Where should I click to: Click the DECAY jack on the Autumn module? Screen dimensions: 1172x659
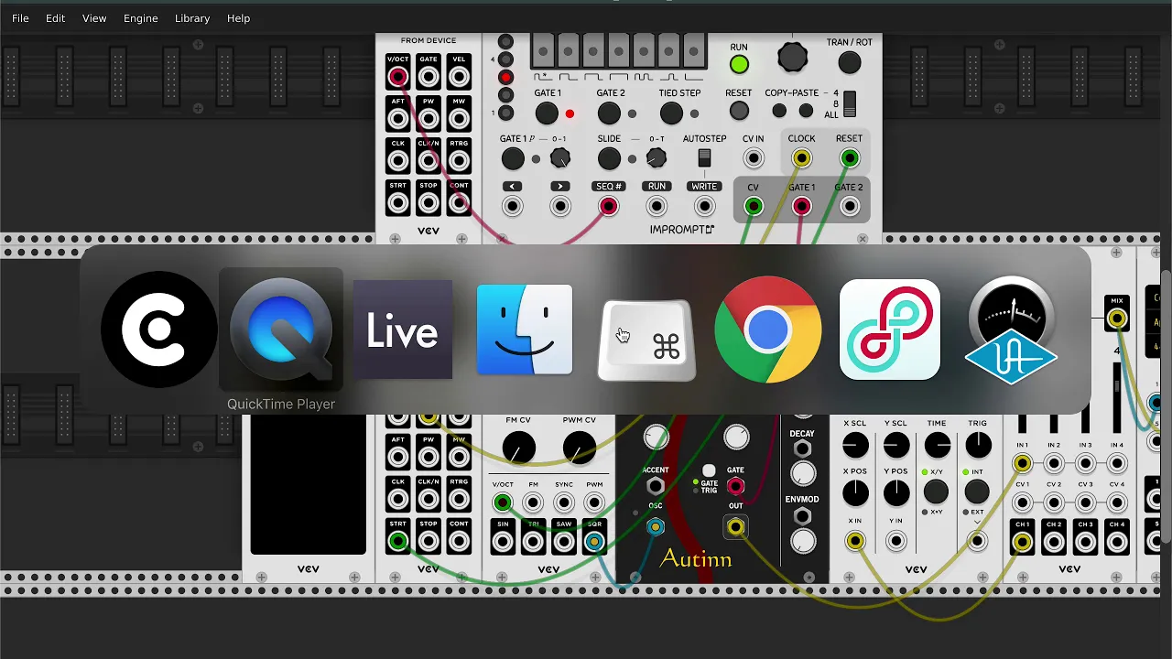(x=802, y=449)
